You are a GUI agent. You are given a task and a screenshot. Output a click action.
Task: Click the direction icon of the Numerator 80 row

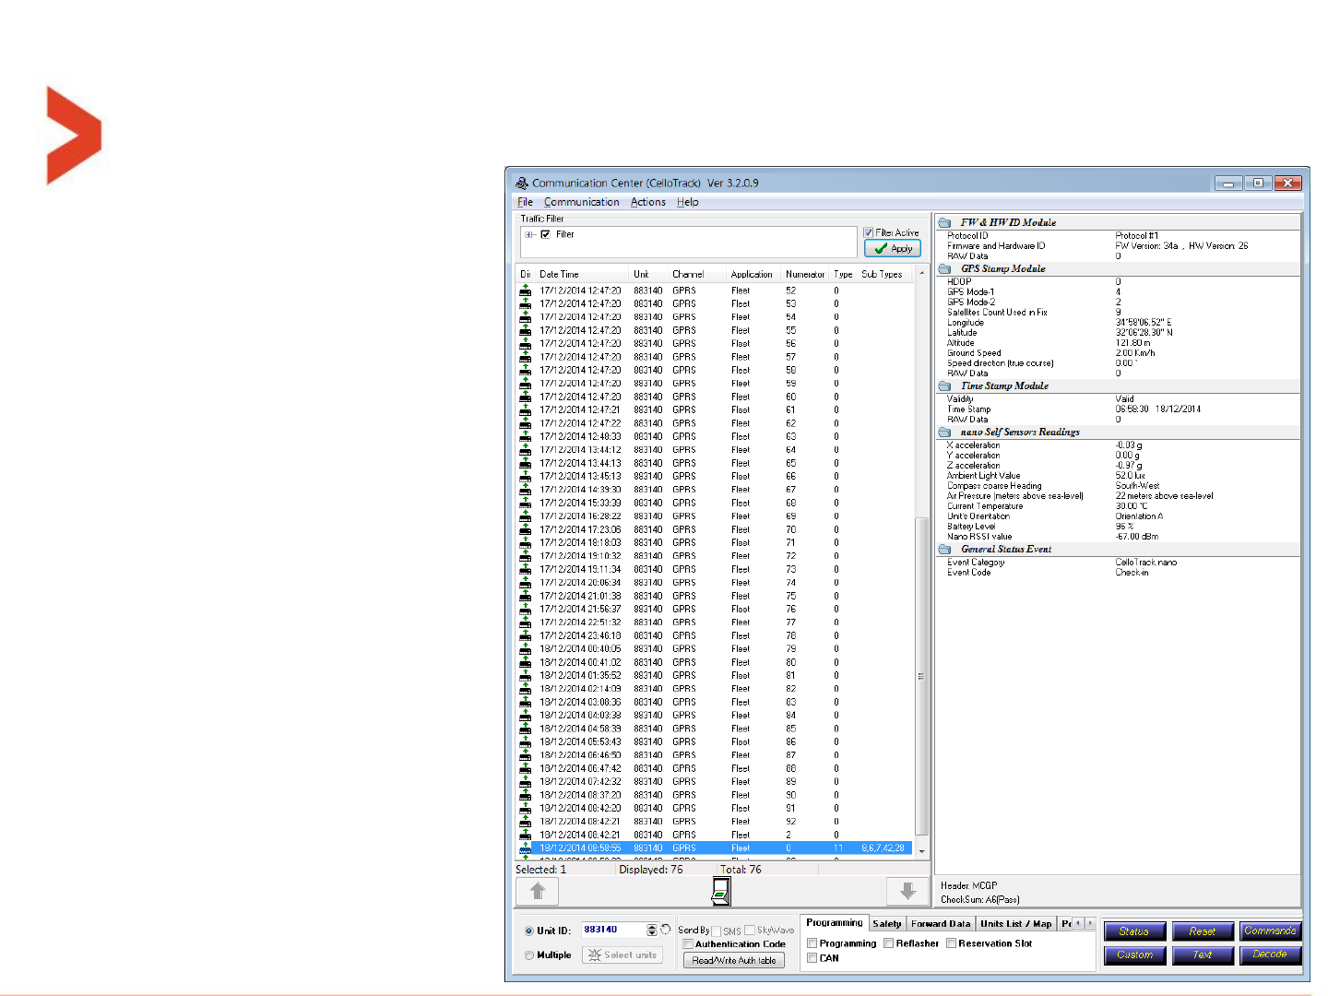click(525, 662)
